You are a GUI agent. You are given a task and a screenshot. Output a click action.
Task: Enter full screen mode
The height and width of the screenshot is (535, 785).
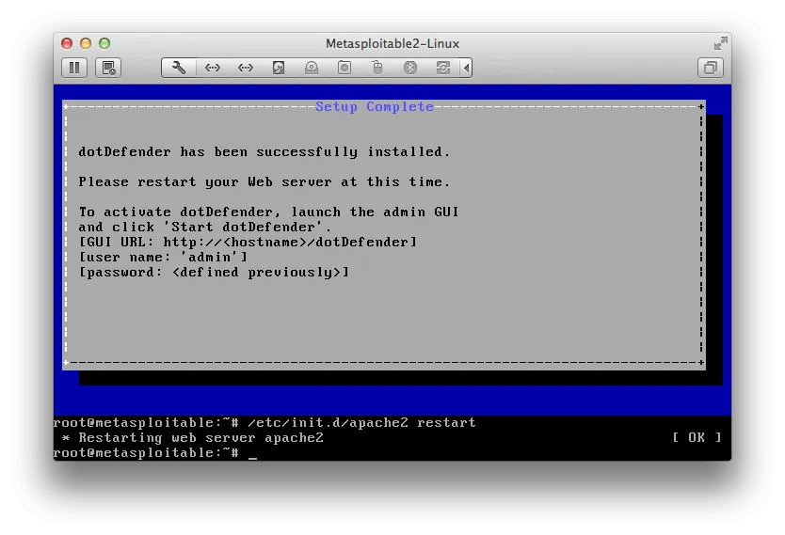(720, 43)
